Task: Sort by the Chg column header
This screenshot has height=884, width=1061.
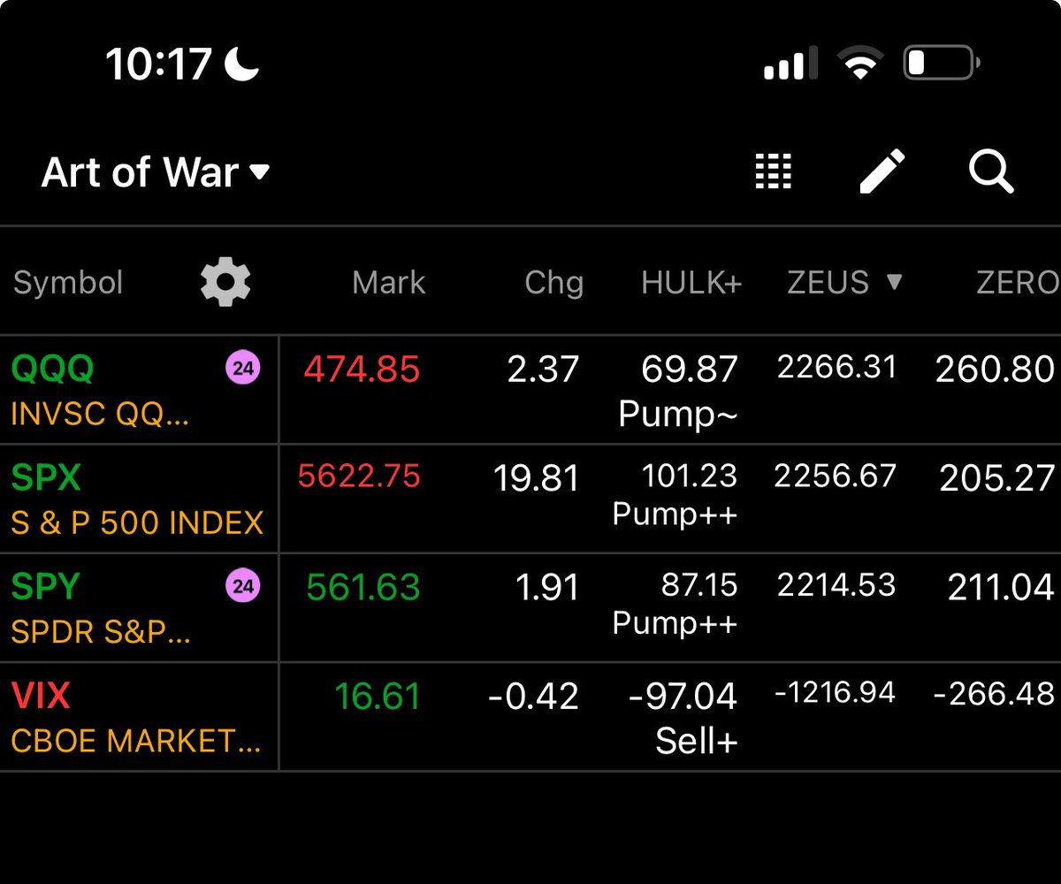Action: point(553,283)
